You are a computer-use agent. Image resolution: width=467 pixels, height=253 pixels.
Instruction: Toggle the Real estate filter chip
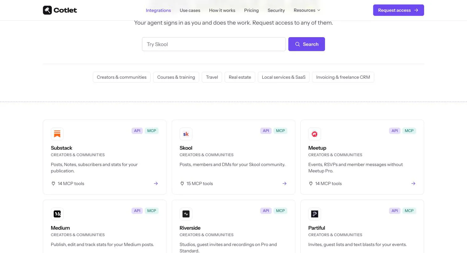(240, 77)
